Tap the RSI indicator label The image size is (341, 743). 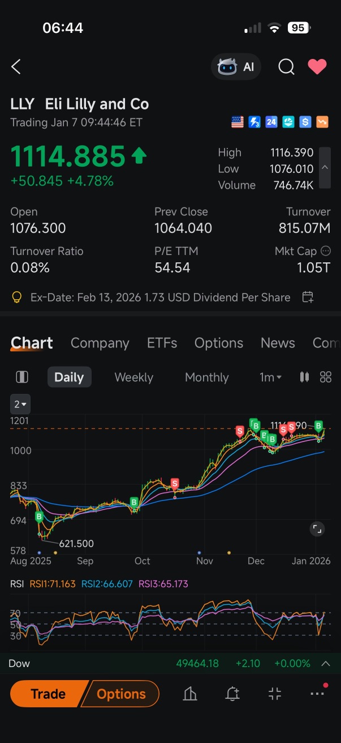coord(17,584)
